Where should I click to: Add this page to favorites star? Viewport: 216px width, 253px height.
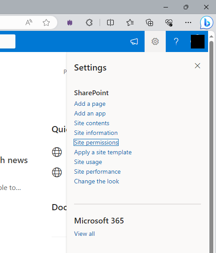tap(46, 22)
